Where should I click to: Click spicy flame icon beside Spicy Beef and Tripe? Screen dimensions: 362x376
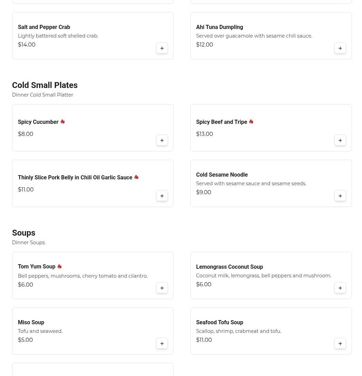click(x=251, y=121)
